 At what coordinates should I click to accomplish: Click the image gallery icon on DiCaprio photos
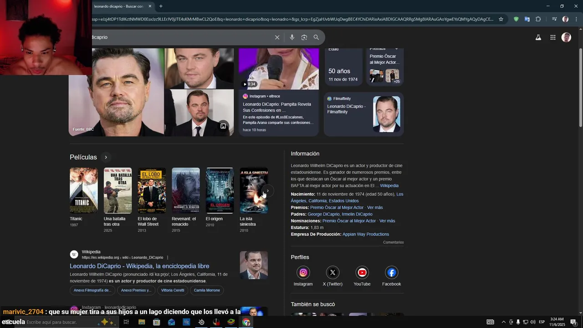pyautogui.click(x=223, y=126)
